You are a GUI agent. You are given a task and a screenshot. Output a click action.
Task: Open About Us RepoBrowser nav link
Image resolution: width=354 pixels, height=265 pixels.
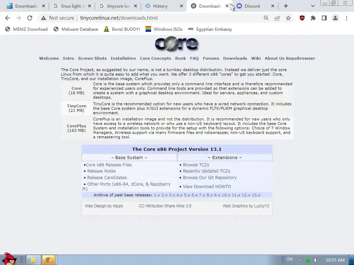(290, 58)
